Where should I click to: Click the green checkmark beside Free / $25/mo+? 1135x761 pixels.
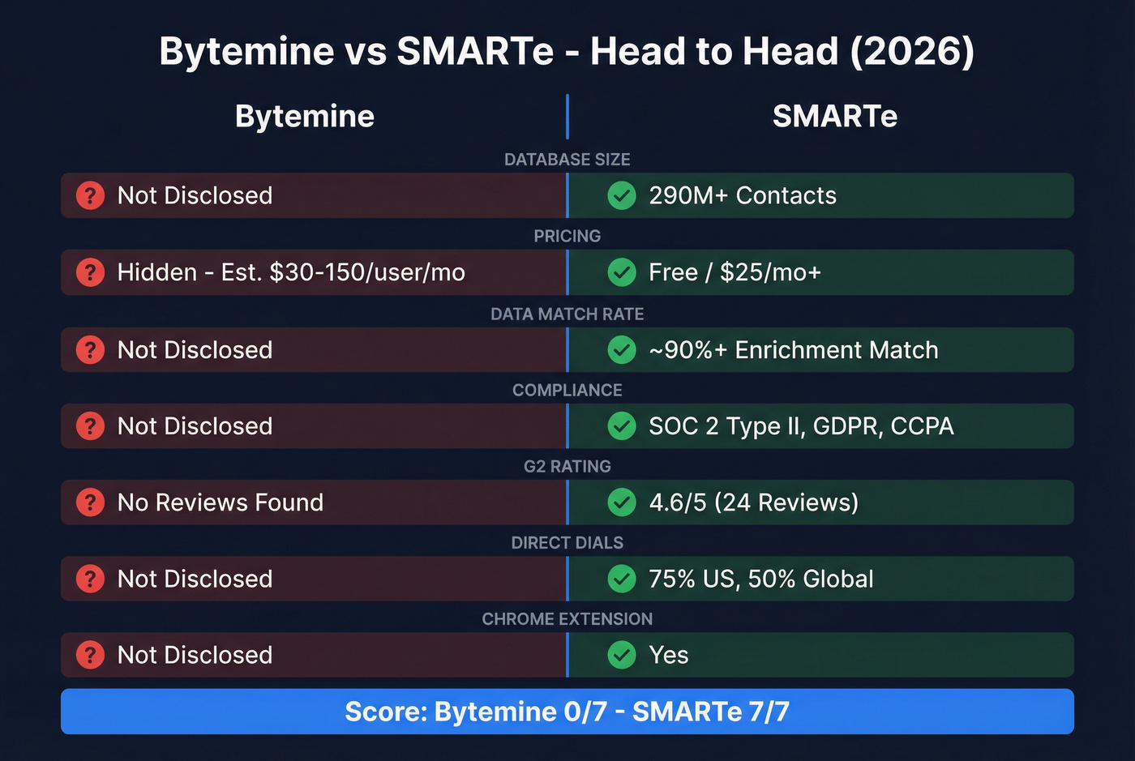[x=622, y=272]
